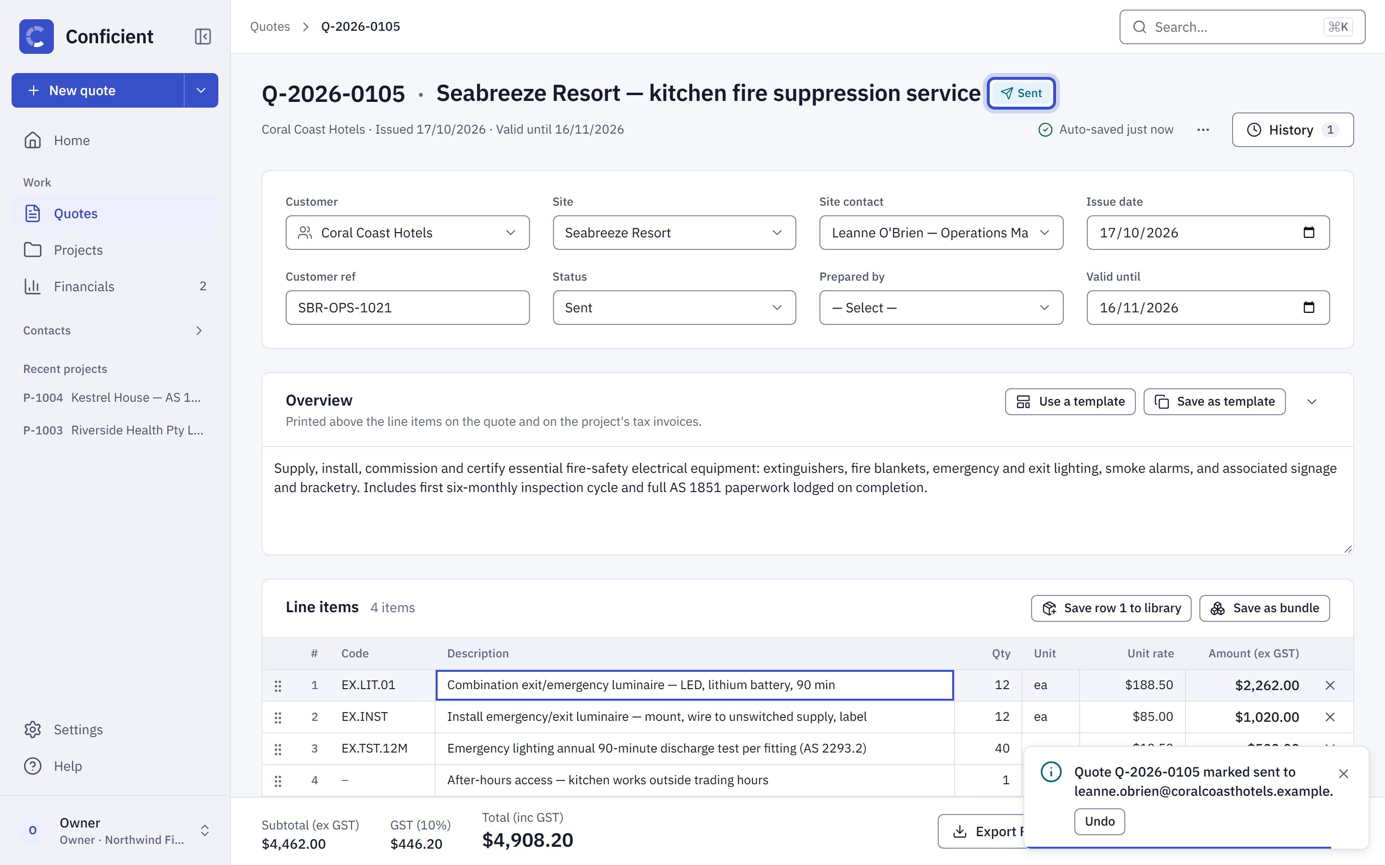Screen dimensions: 1385x865
Task: Open Quotes in sidebar
Action: point(114,213)
